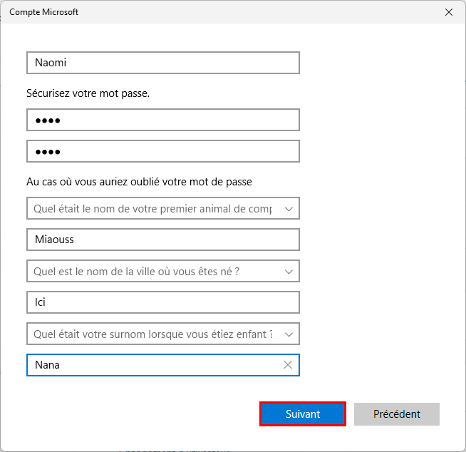
Task: Click the 'Sécurisez votre mot passe.' text
Action: (x=88, y=93)
